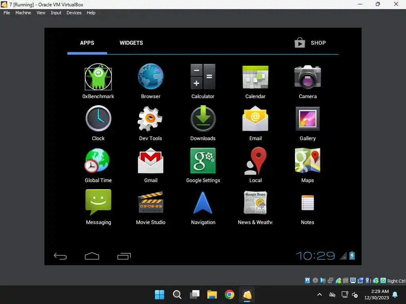The width and height of the screenshot is (406, 304).
Task: Click the muted volume tray icon
Action: (355, 294)
